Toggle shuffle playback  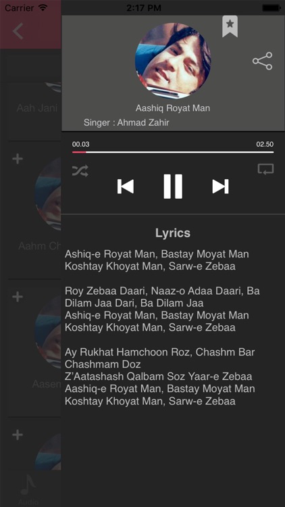pos(80,170)
